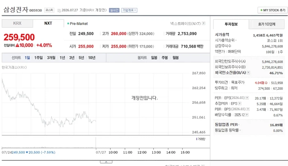The width and height of the screenshot is (288, 166).
Task: Switch to 월봉 candlestick chart
Action: (x=176, y=58)
